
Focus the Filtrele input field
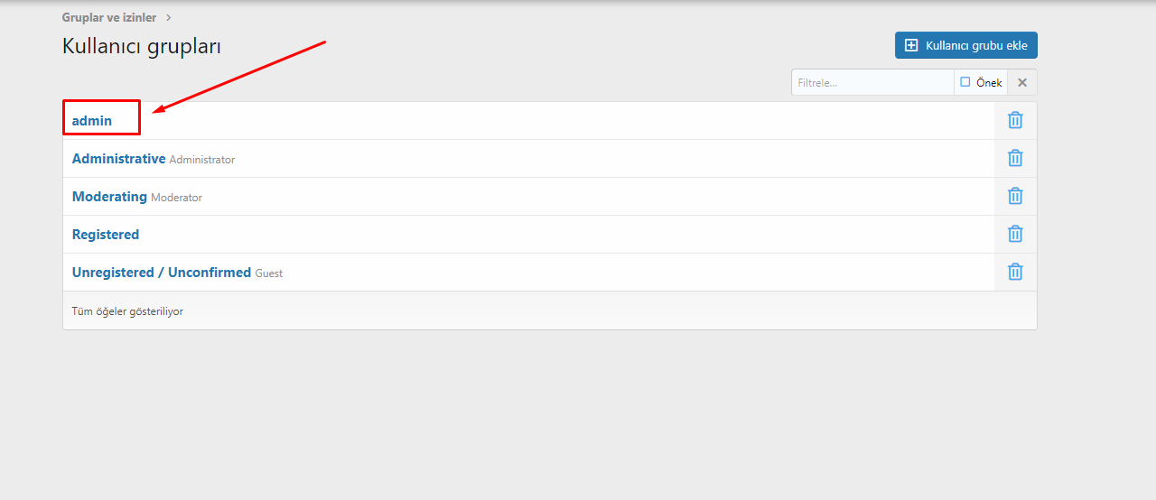click(872, 82)
